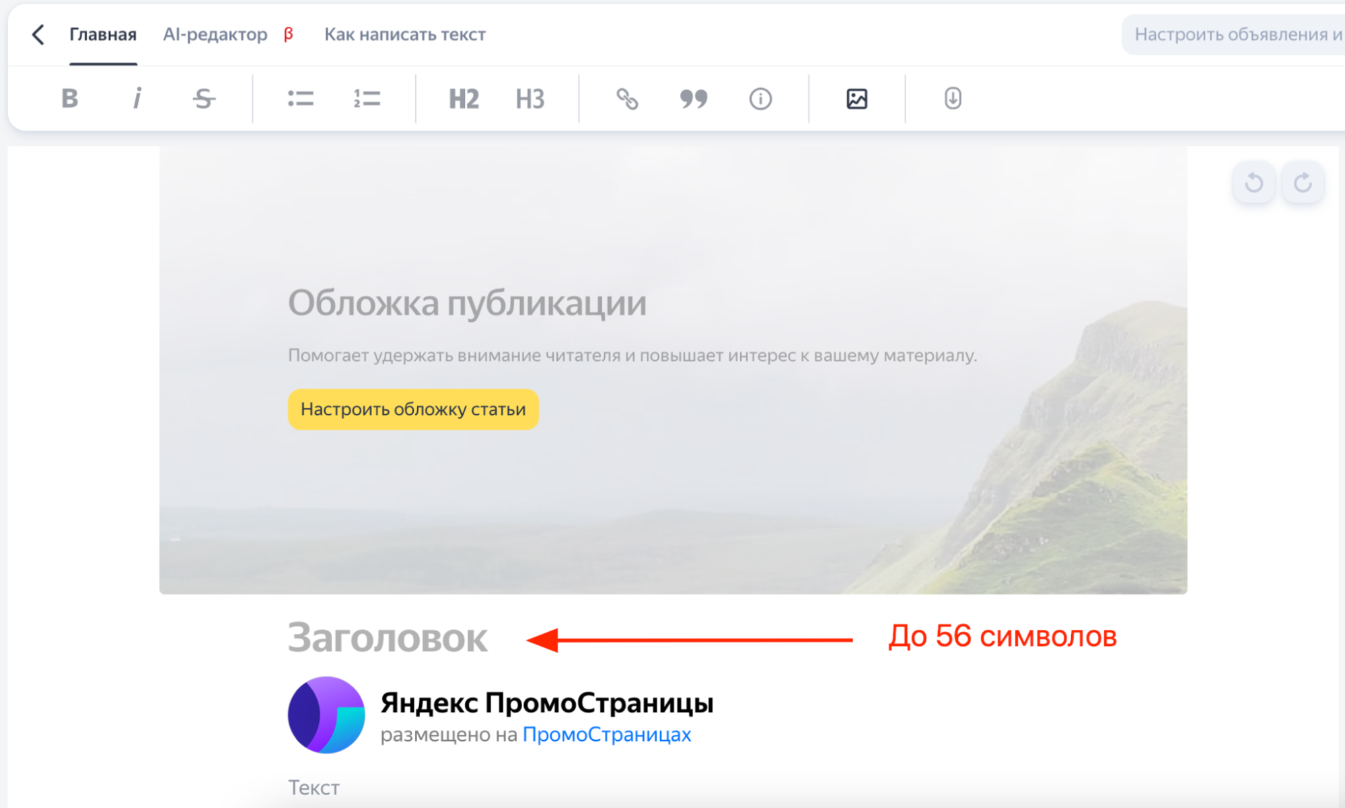This screenshot has height=808, width=1345.
Task: Insert an image
Action: tap(856, 99)
